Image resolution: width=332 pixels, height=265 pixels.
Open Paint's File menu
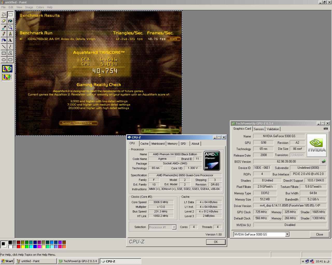coord(3,7)
